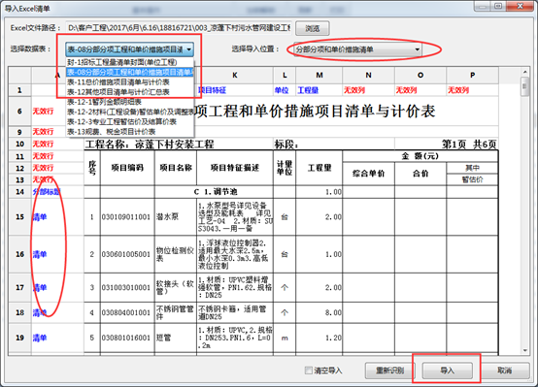
Task: Click 无效行 label in row 11
Action: [43, 156]
